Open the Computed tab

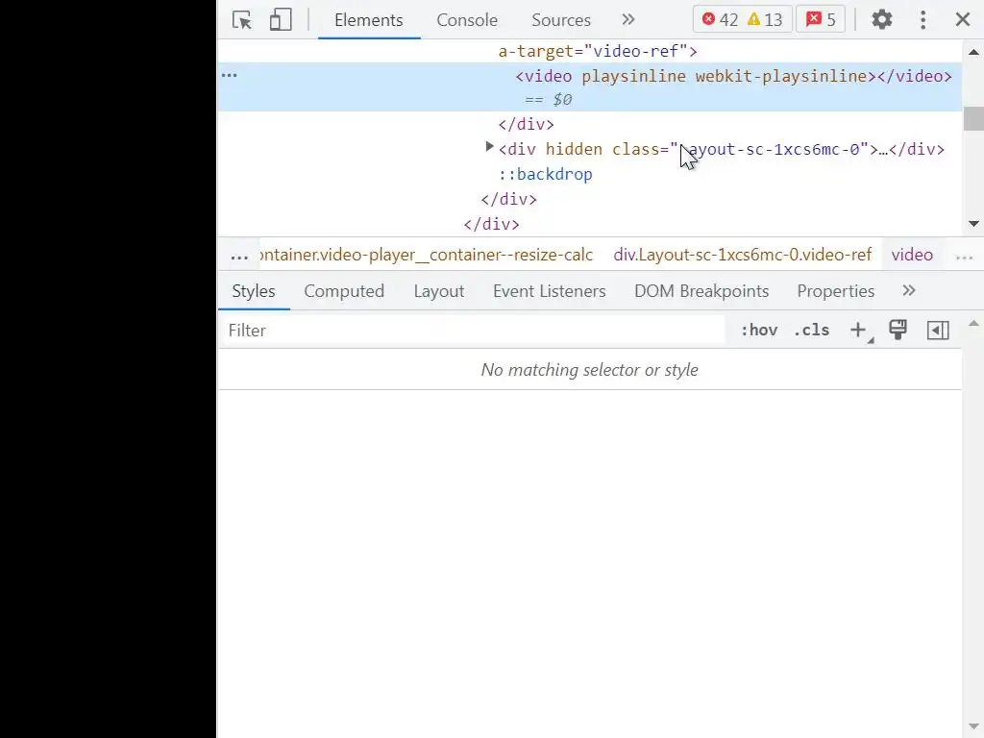click(x=344, y=291)
